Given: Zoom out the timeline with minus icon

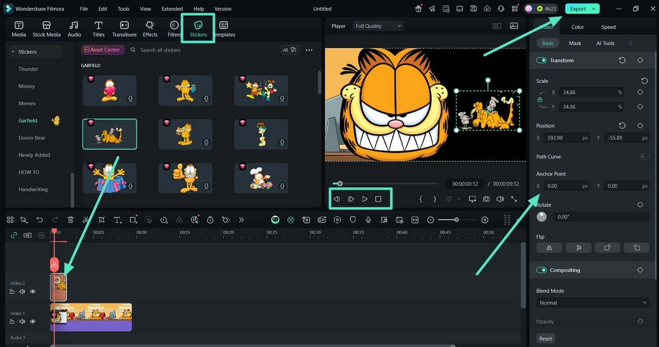Looking at the screenshot, I should coord(430,220).
